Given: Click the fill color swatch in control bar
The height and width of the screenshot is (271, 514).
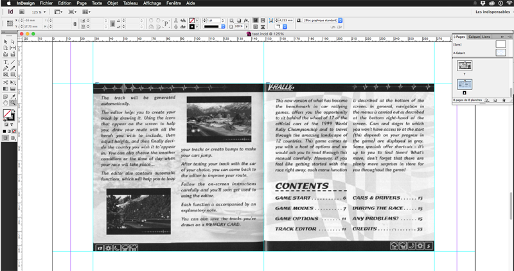Looking at the screenshot, I should tap(191, 21).
